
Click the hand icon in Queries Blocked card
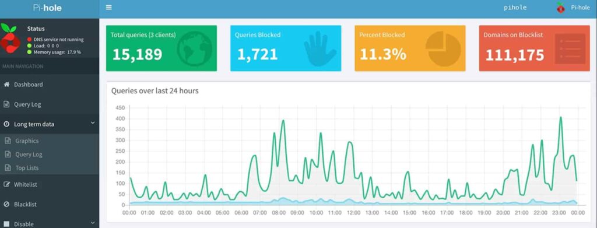click(x=320, y=49)
